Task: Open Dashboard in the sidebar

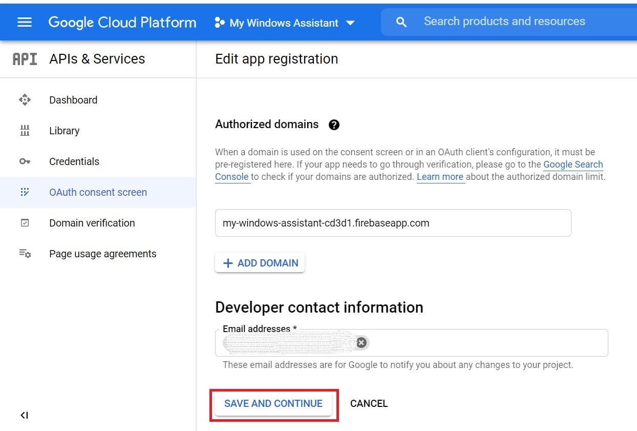Action: pyautogui.click(x=73, y=100)
